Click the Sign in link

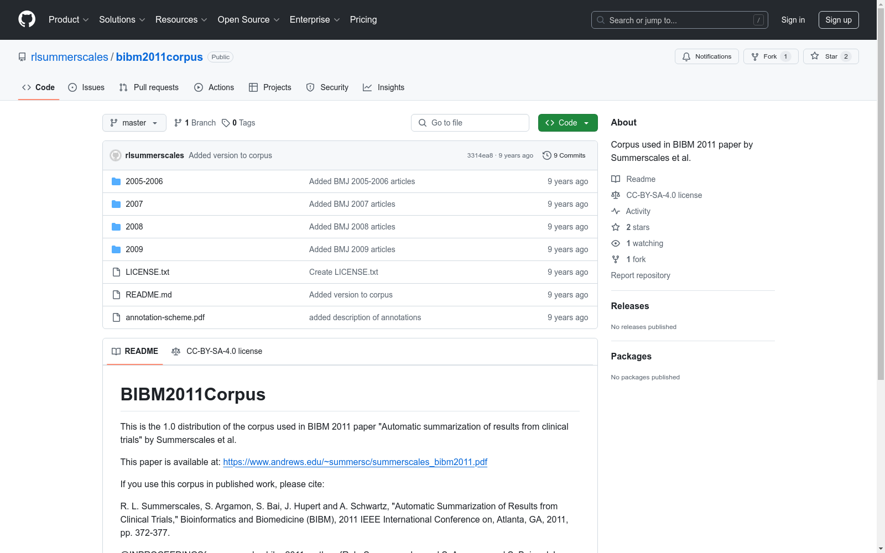(793, 20)
